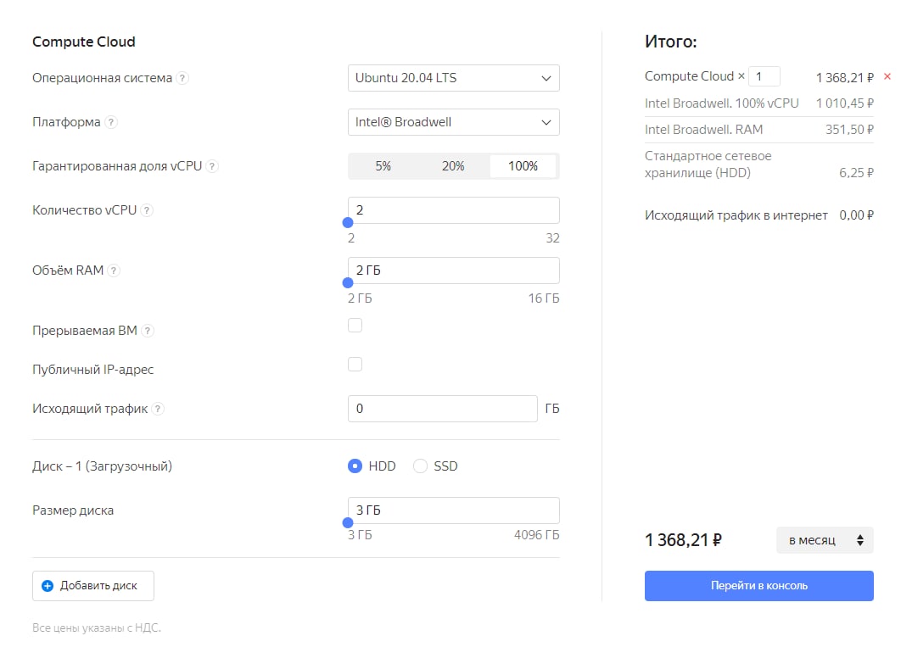The height and width of the screenshot is (647, 901).
Task: Focus the Исходящий трафик input field
Action: 443,409
